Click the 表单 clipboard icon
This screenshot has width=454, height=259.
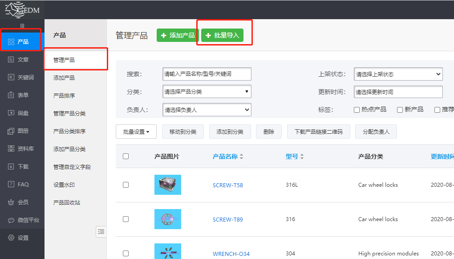point(11,95)
